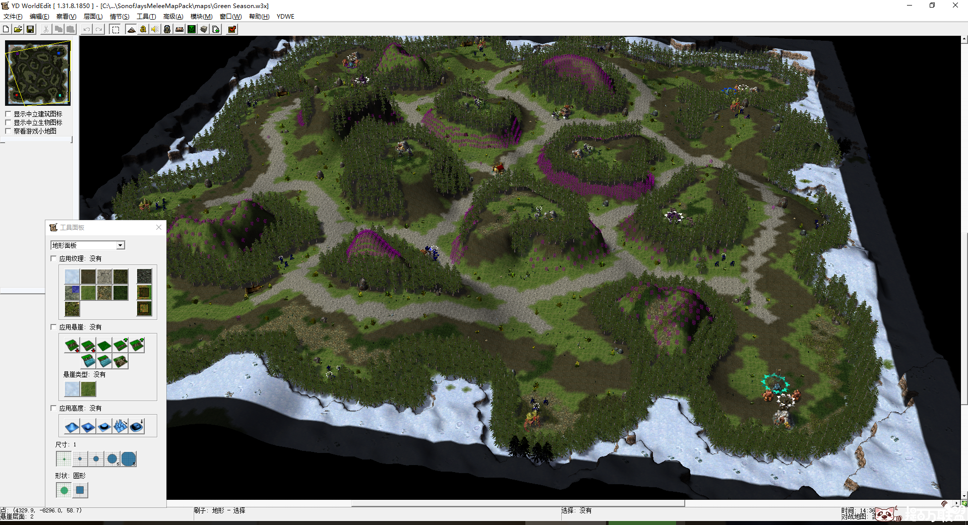Open the 文件(F) menu
Viewport: 968px width, 525px height.
pyautogui.click(x=13, y=17)
